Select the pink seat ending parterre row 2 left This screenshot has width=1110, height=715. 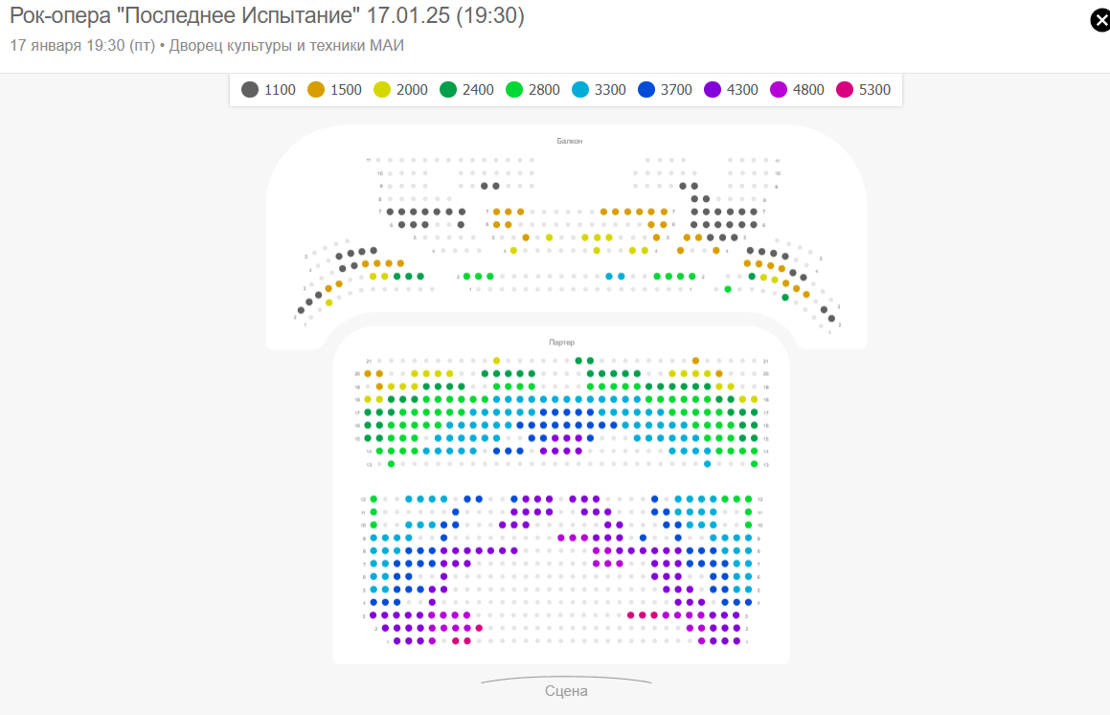point(479,628)
